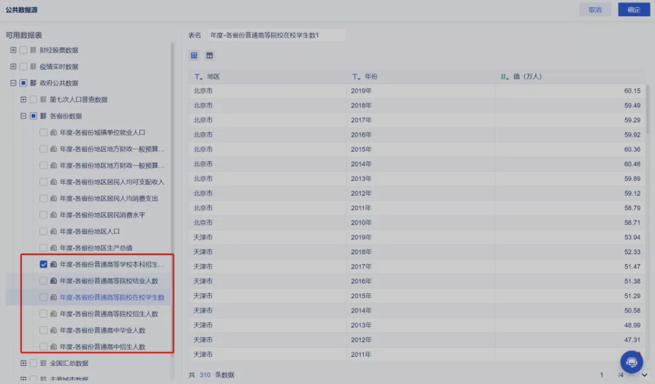Collapse the 政府公共数据 tree node
Image resolution: width=655 pixels, height=384 pixels.
pos(14,83)
